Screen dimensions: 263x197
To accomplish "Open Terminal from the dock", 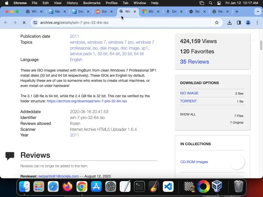I will click(139, 186).
